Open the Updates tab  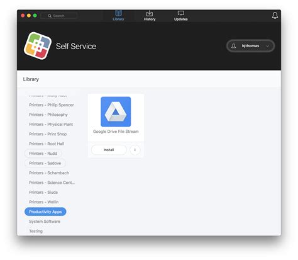(180, 16)
